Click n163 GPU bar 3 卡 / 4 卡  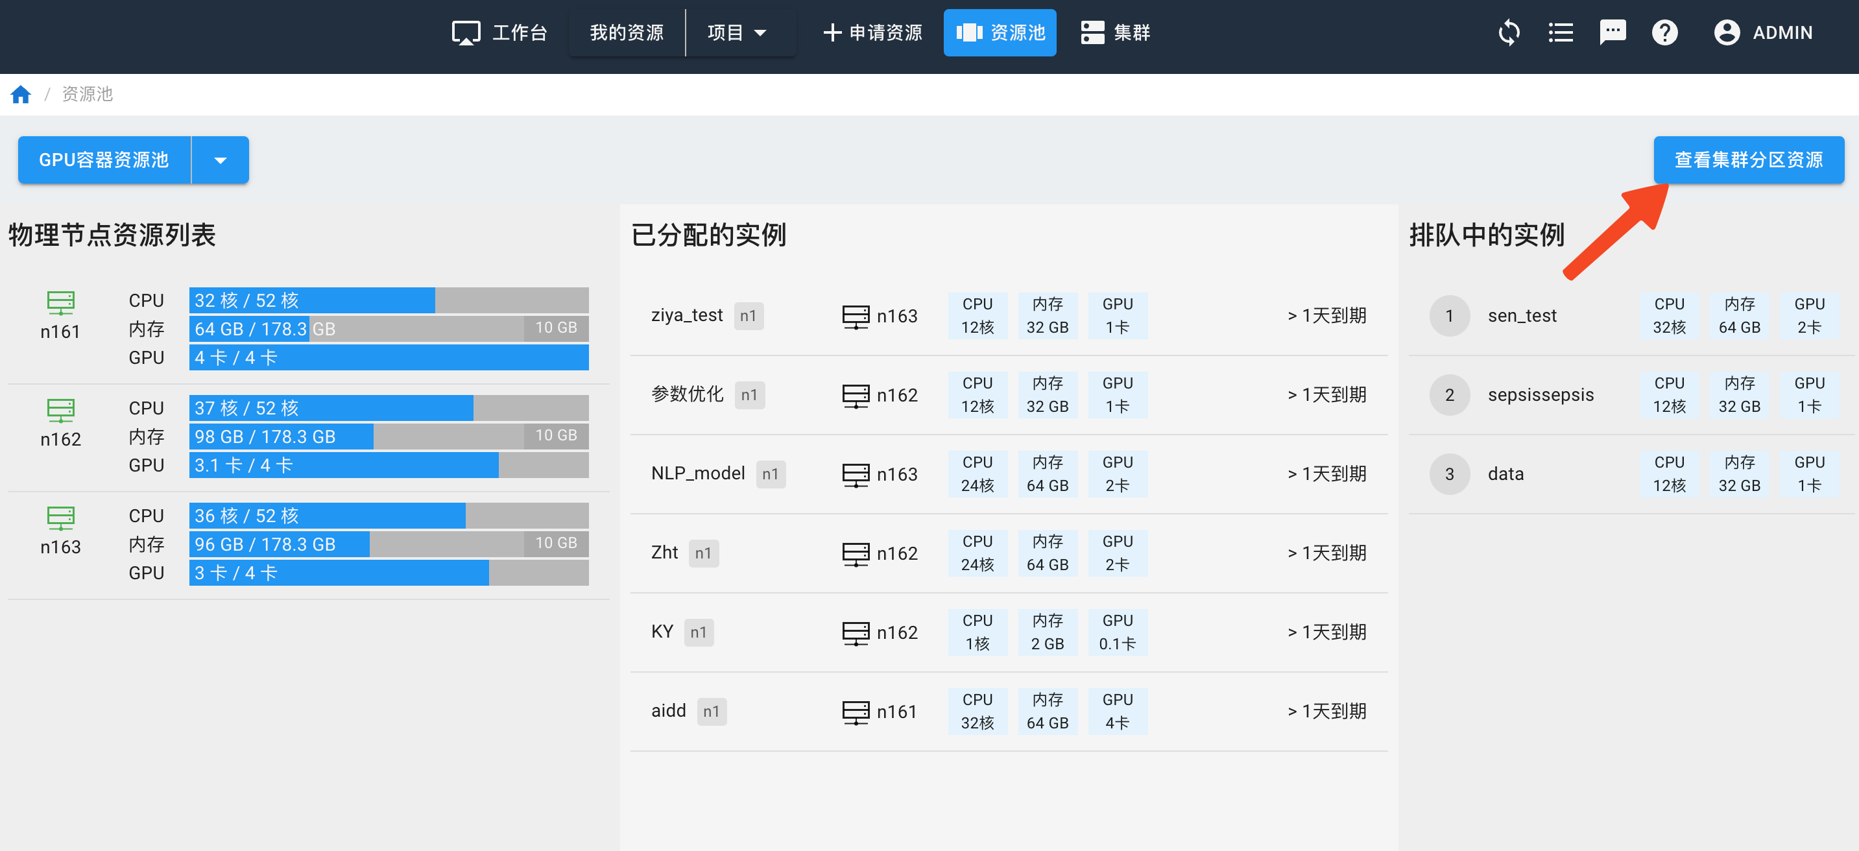389,573
